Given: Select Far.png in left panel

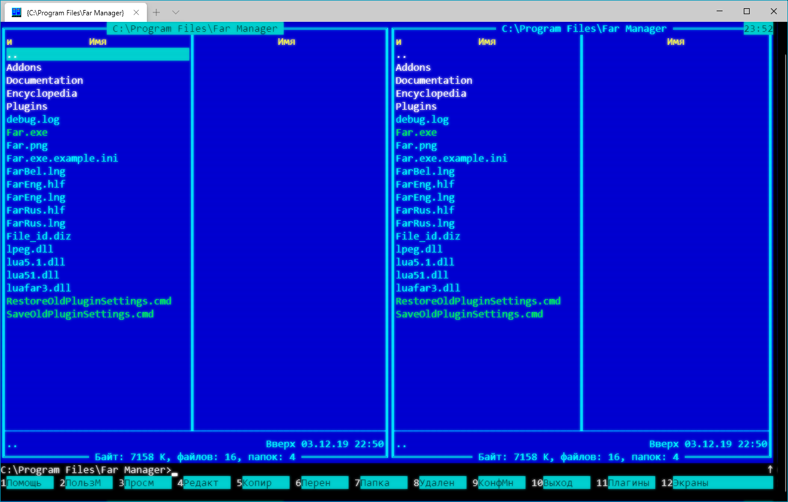Looking at the screenshot, I should coord(27,145).
